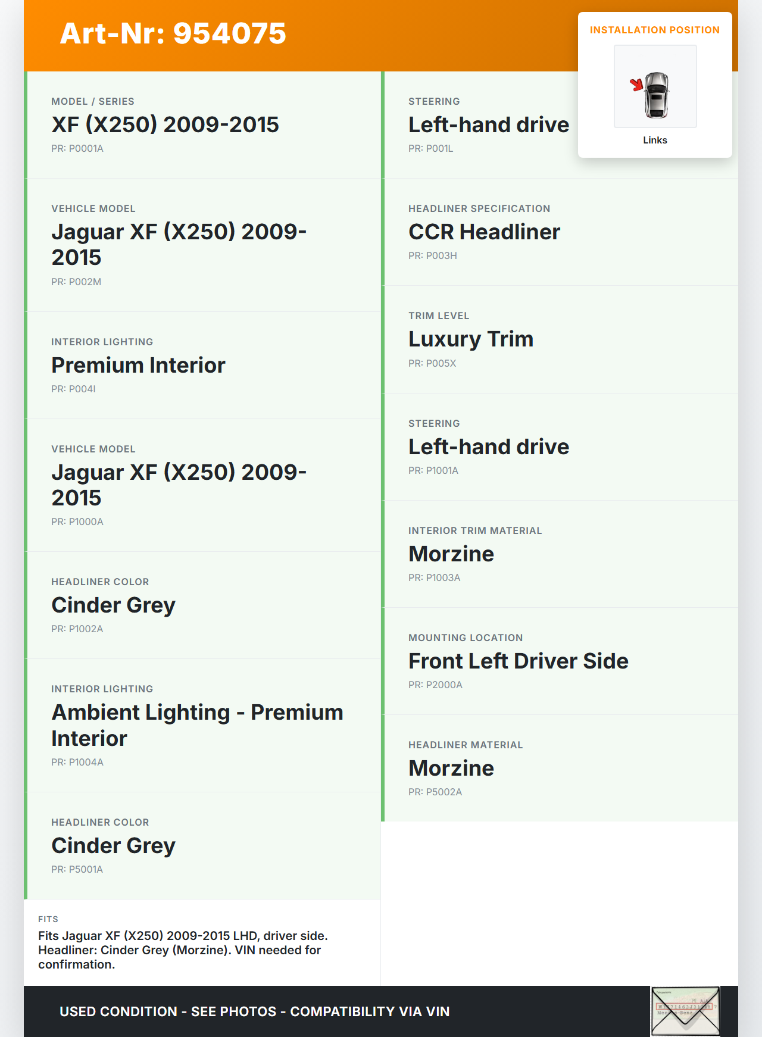Open the registration document thumbnail in footer
The height and width of the screenshot is (1037, 762).
[685, 1011]
